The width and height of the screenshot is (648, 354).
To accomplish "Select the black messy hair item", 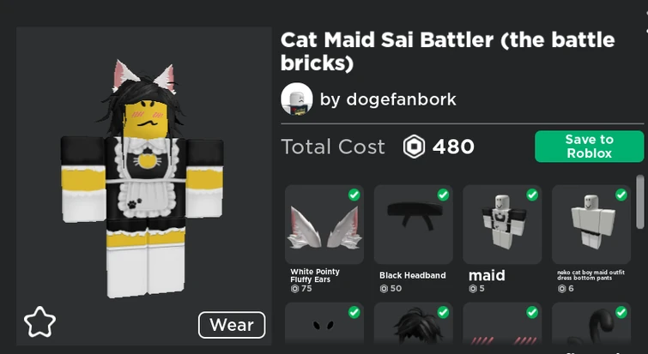I will 414,323.
